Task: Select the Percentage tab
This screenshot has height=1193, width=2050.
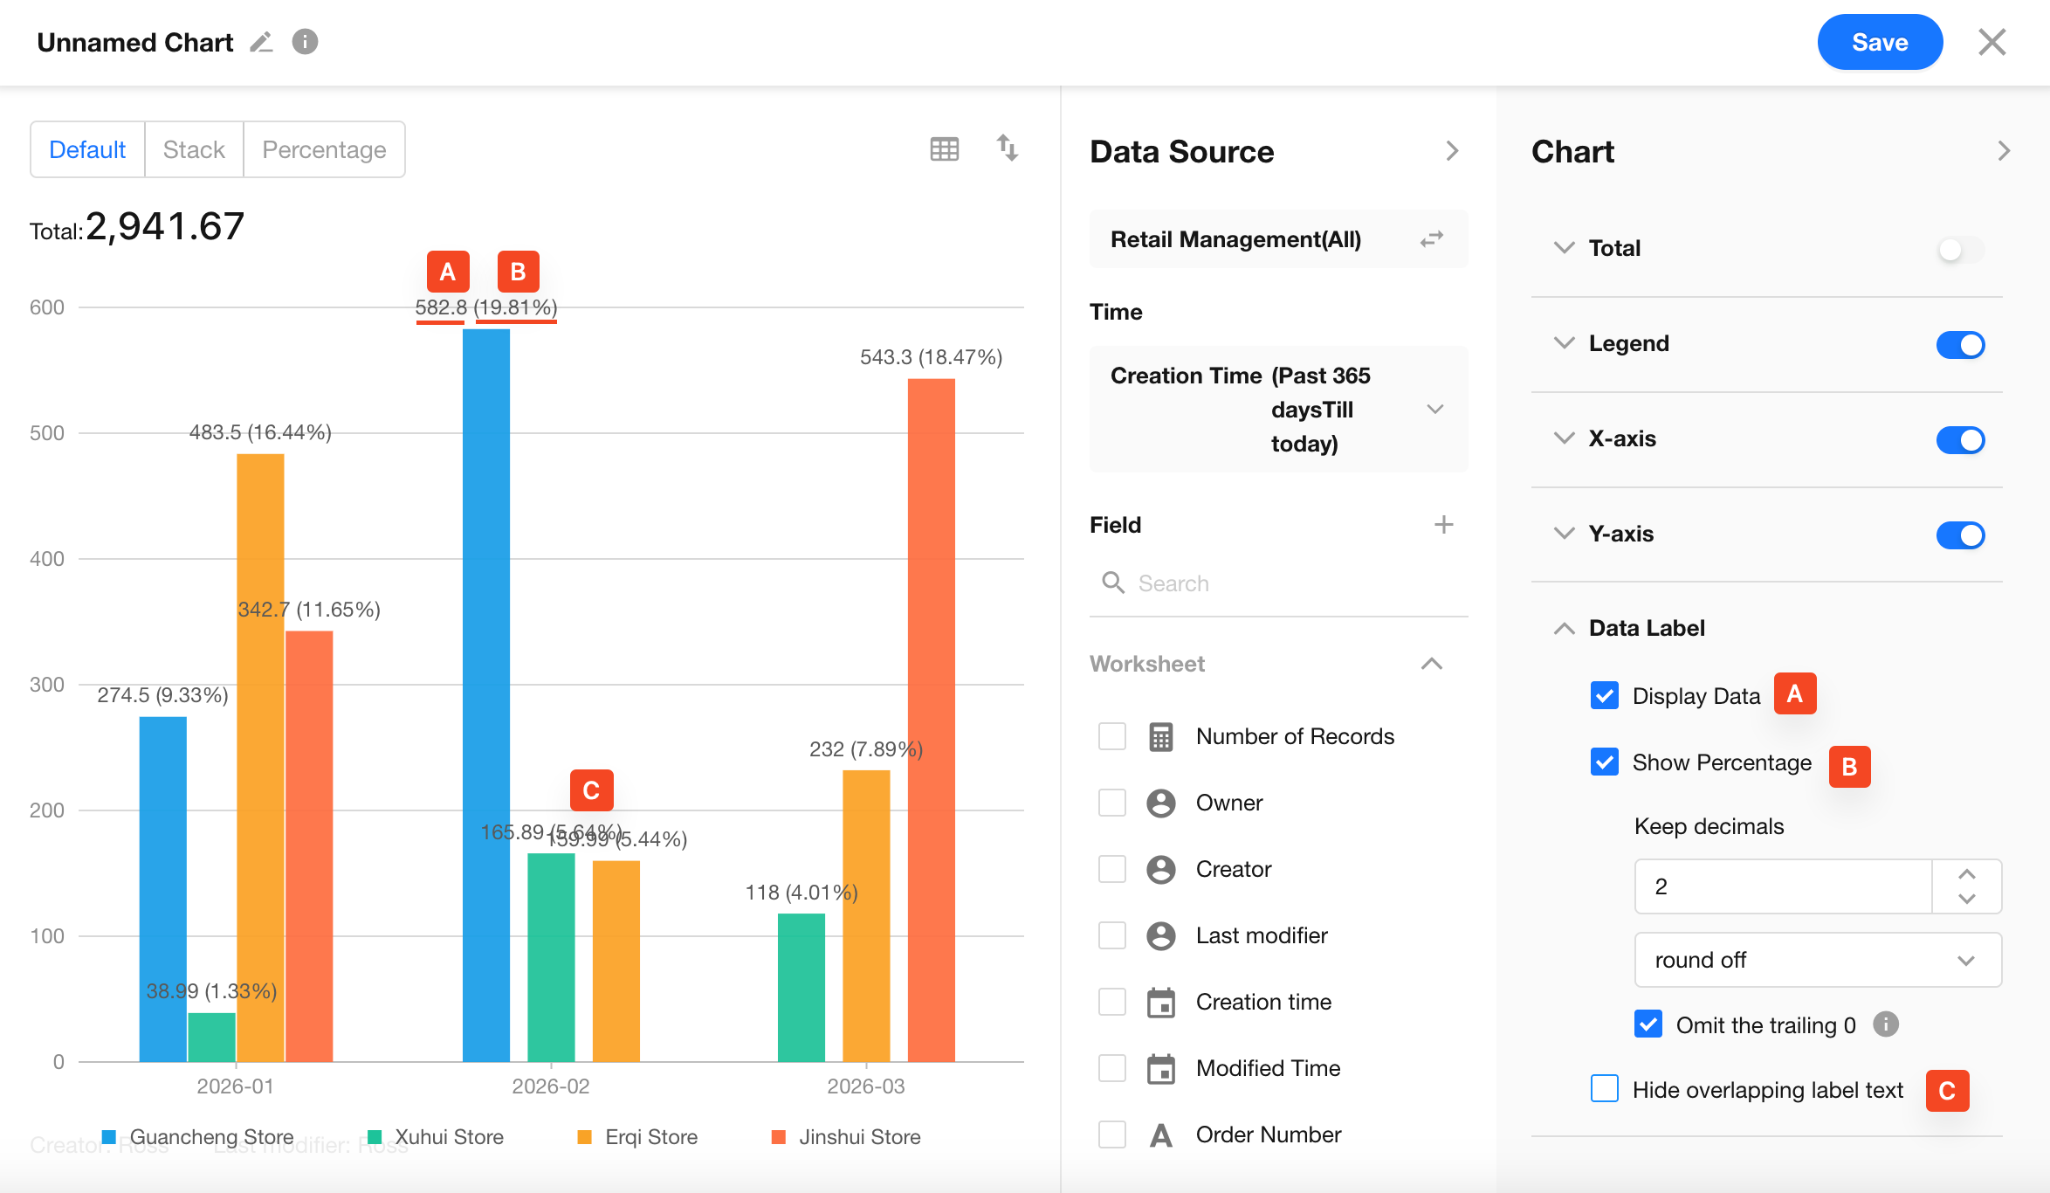Action: point(324,150)
